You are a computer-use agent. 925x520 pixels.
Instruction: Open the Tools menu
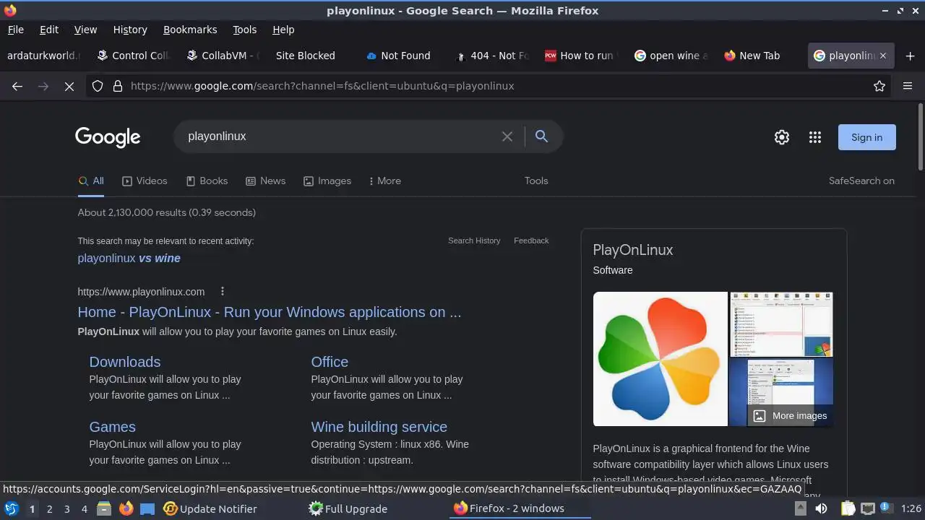[x=245, y=30]
